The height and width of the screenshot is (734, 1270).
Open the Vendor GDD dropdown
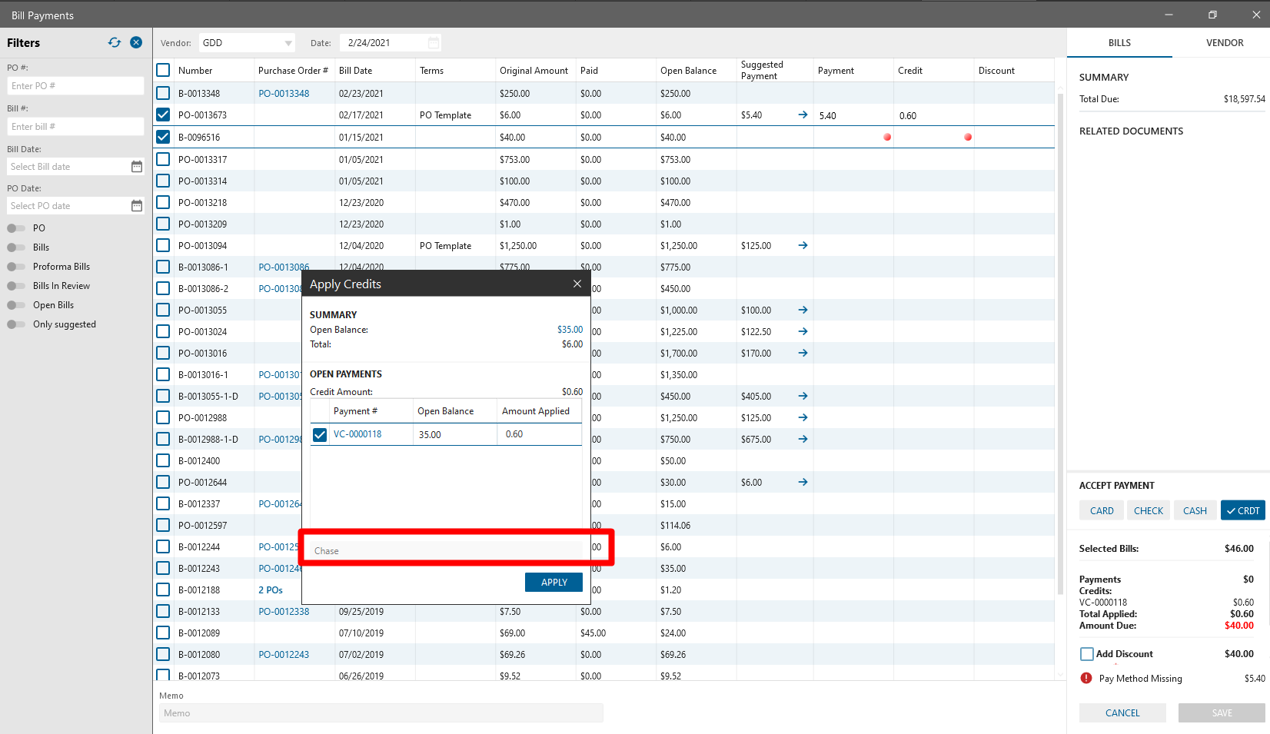point(288,43)
